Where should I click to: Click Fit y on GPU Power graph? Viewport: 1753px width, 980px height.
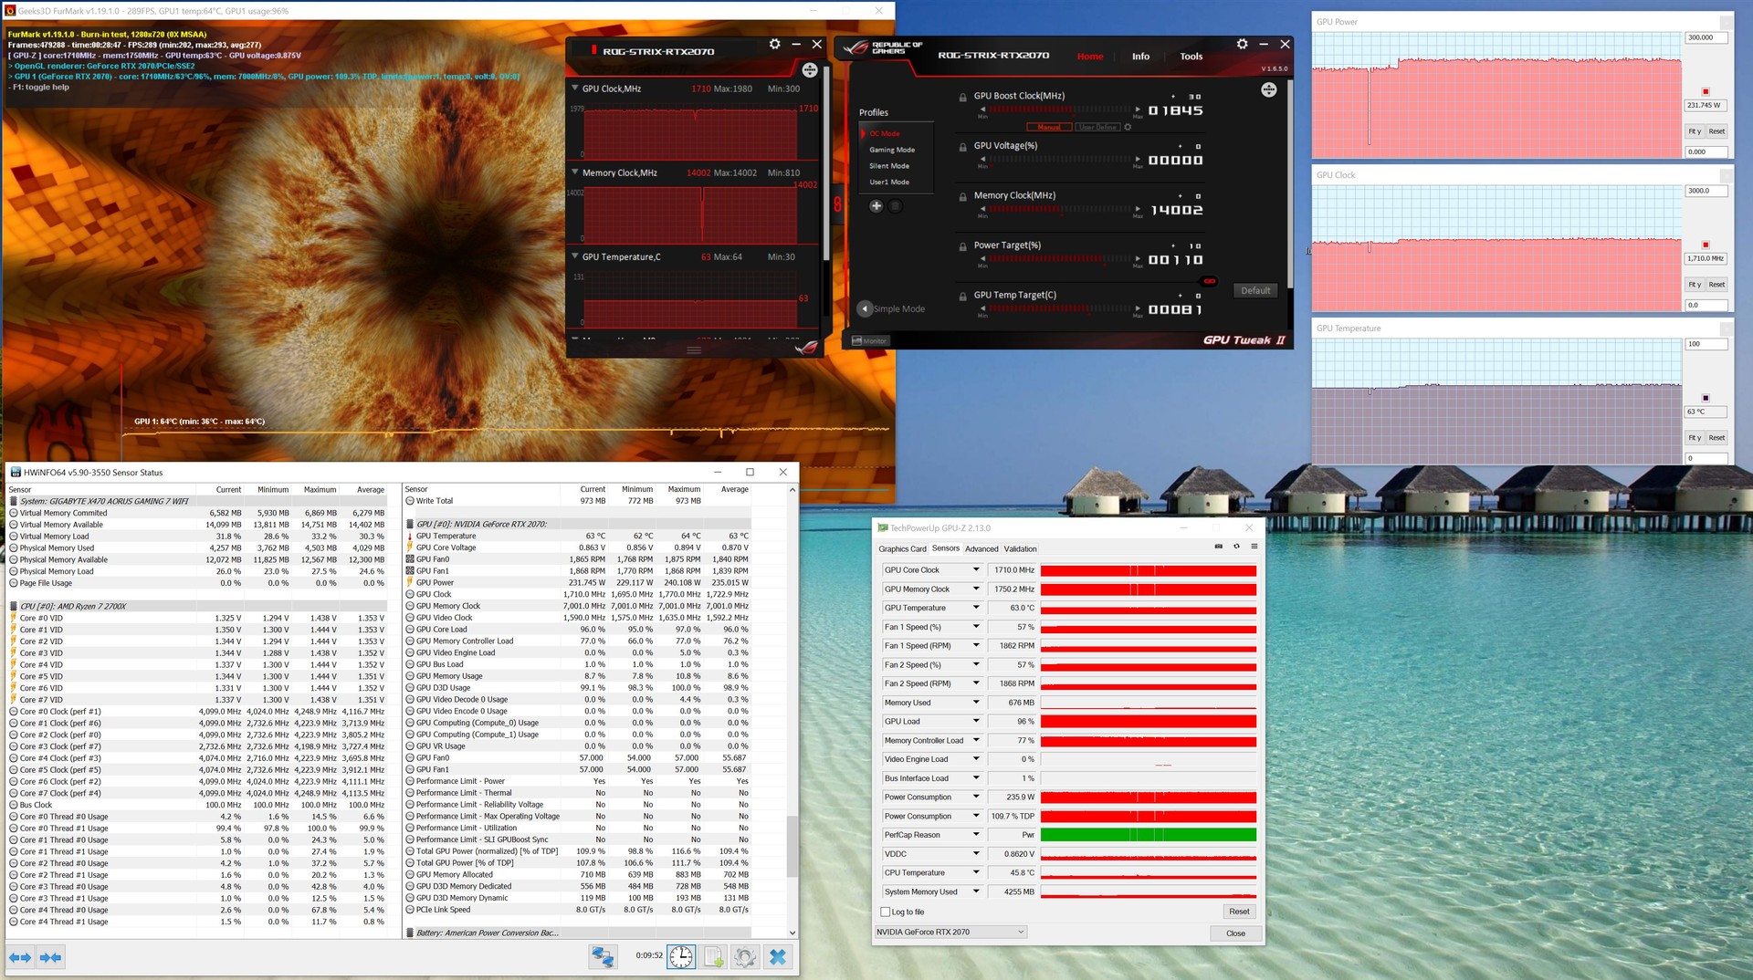click(x=1695, y=131)
